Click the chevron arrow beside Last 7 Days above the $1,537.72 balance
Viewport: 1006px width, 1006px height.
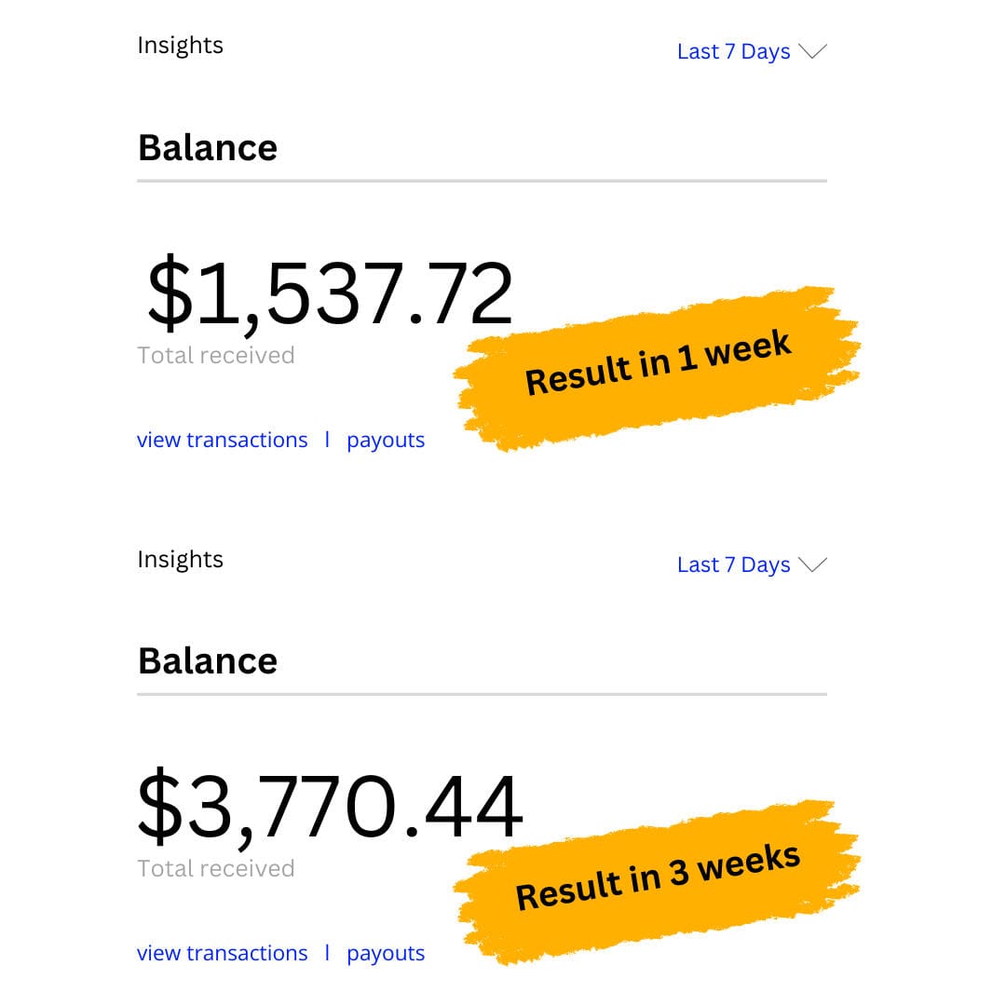[813, 52]
